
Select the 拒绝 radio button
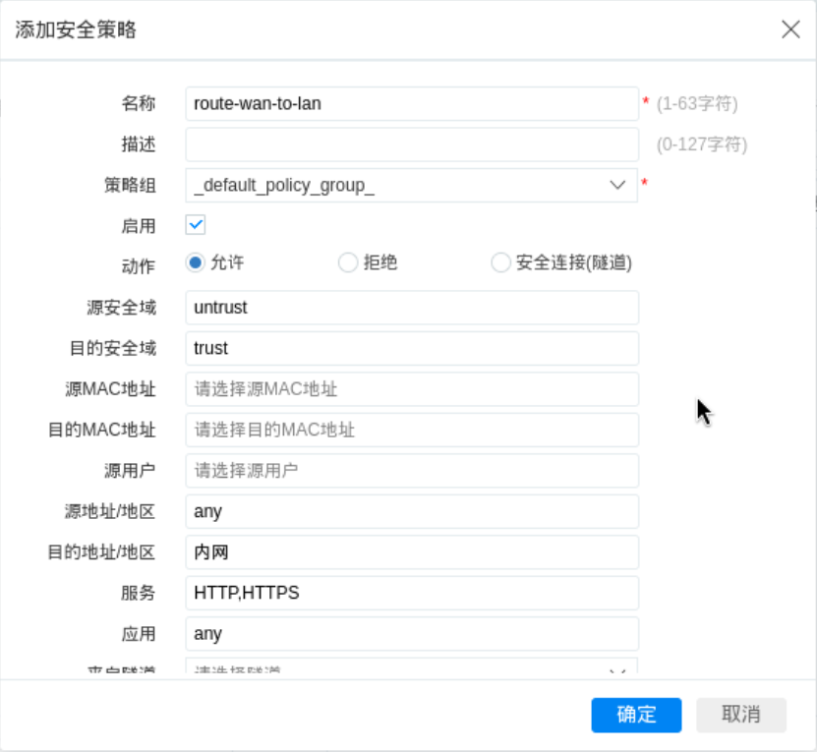pos(347,262)
